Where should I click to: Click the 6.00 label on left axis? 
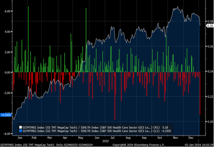pos(7,11)
